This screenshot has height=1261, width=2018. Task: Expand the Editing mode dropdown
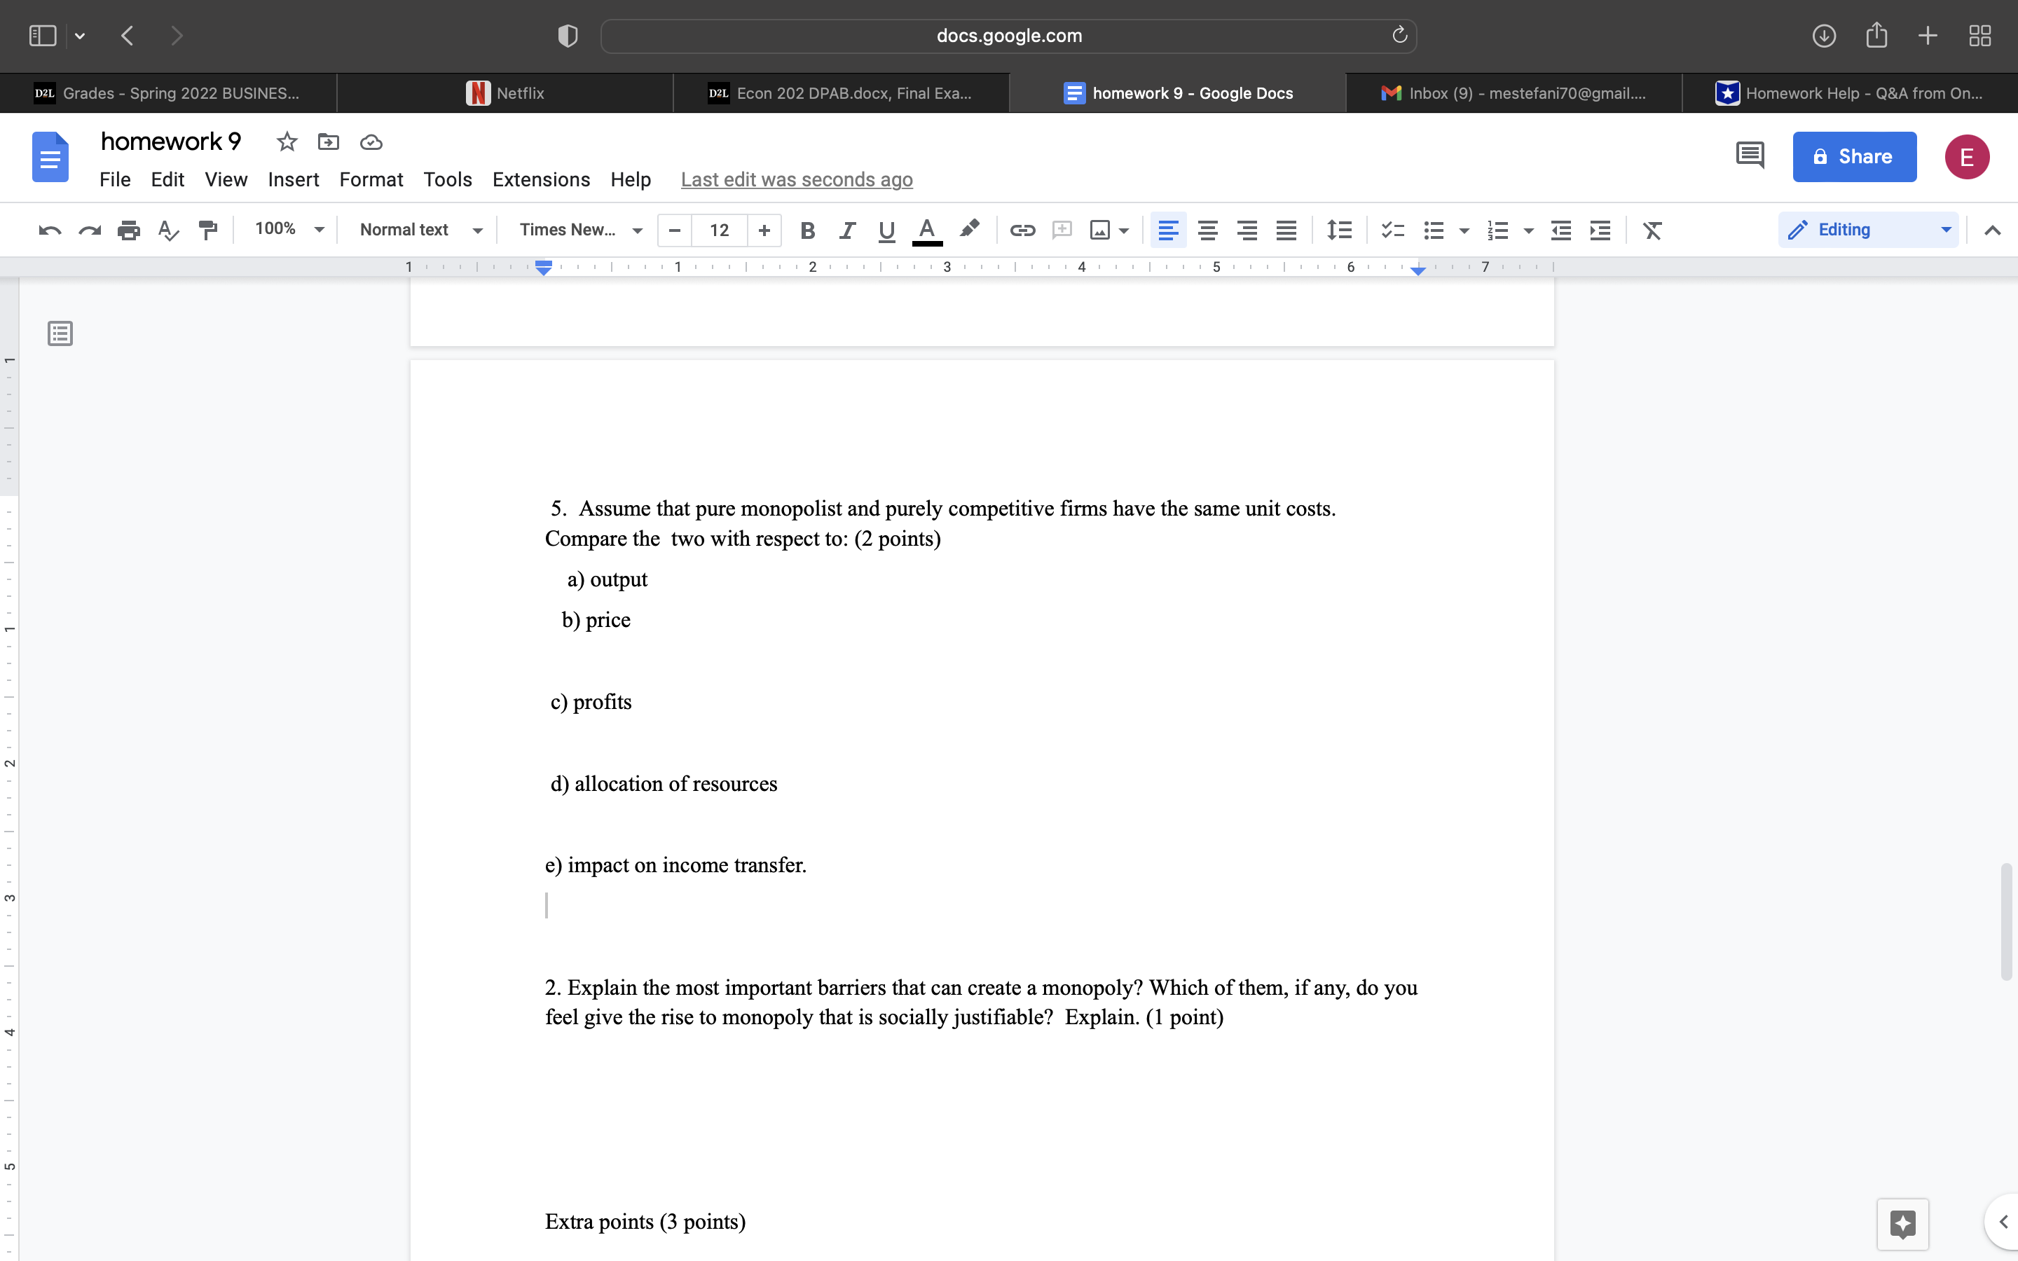click(x=1947, y=228)
